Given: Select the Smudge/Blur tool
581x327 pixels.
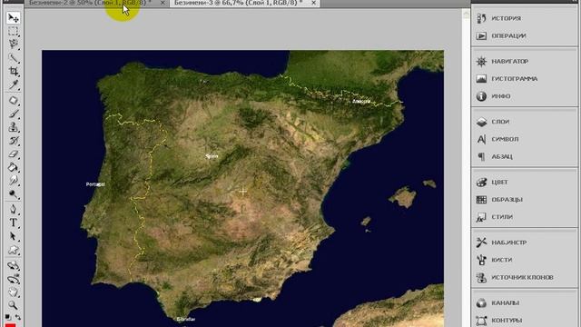Looking at the screenshot, I should click(14, 181).
